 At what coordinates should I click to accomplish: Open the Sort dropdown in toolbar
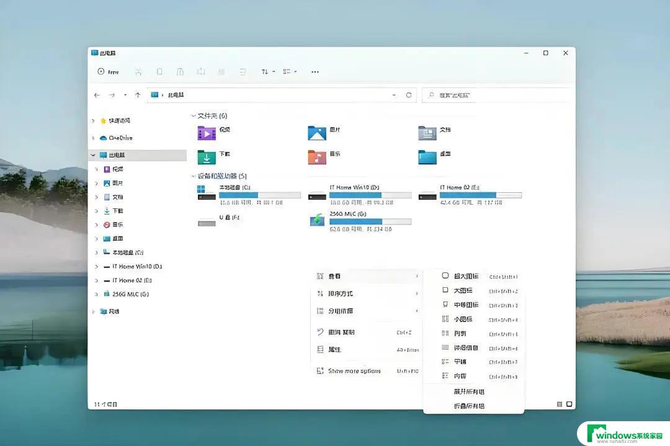tap(269, 72)
